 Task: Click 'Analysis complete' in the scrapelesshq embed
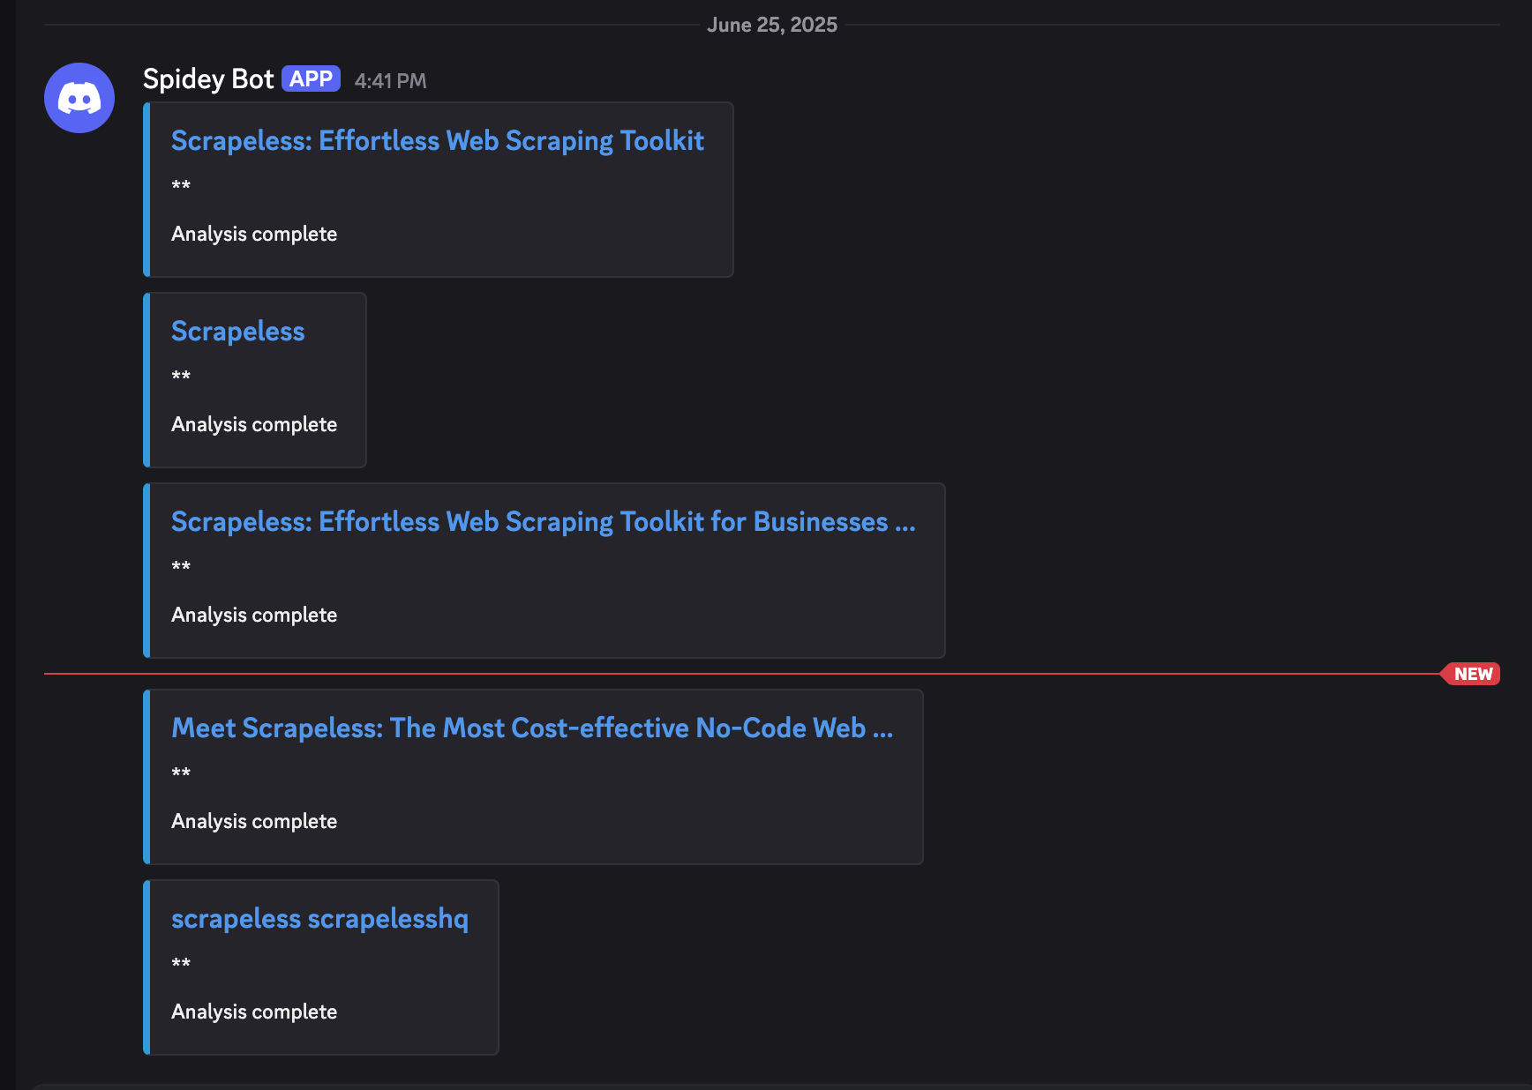click(254, 1012)
